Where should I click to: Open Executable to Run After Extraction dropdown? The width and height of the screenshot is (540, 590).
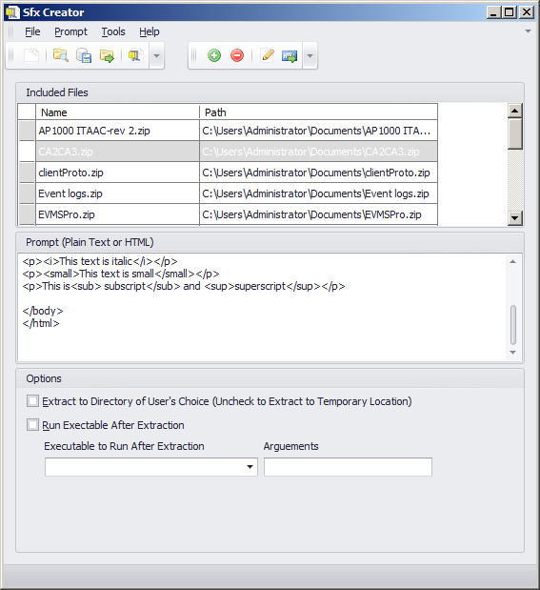tap(250, 467)
